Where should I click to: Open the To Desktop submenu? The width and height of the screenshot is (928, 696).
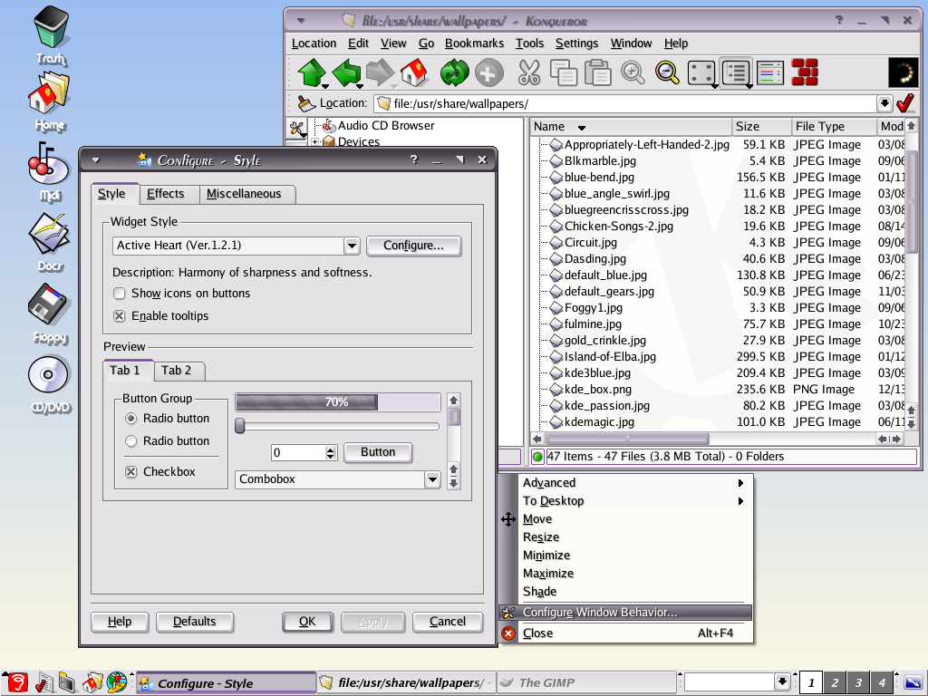coord(633,501)
